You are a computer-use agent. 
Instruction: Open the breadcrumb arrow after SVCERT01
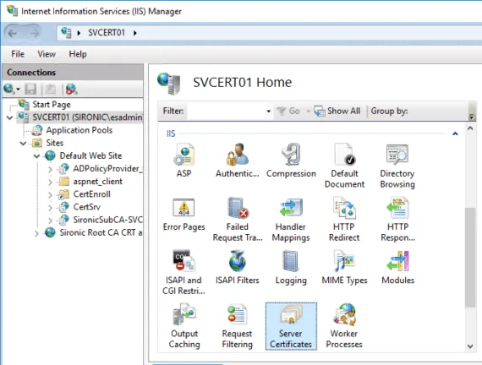[x=135, y=33]
